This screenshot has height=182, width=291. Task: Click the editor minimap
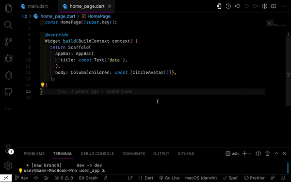(275, 23)
